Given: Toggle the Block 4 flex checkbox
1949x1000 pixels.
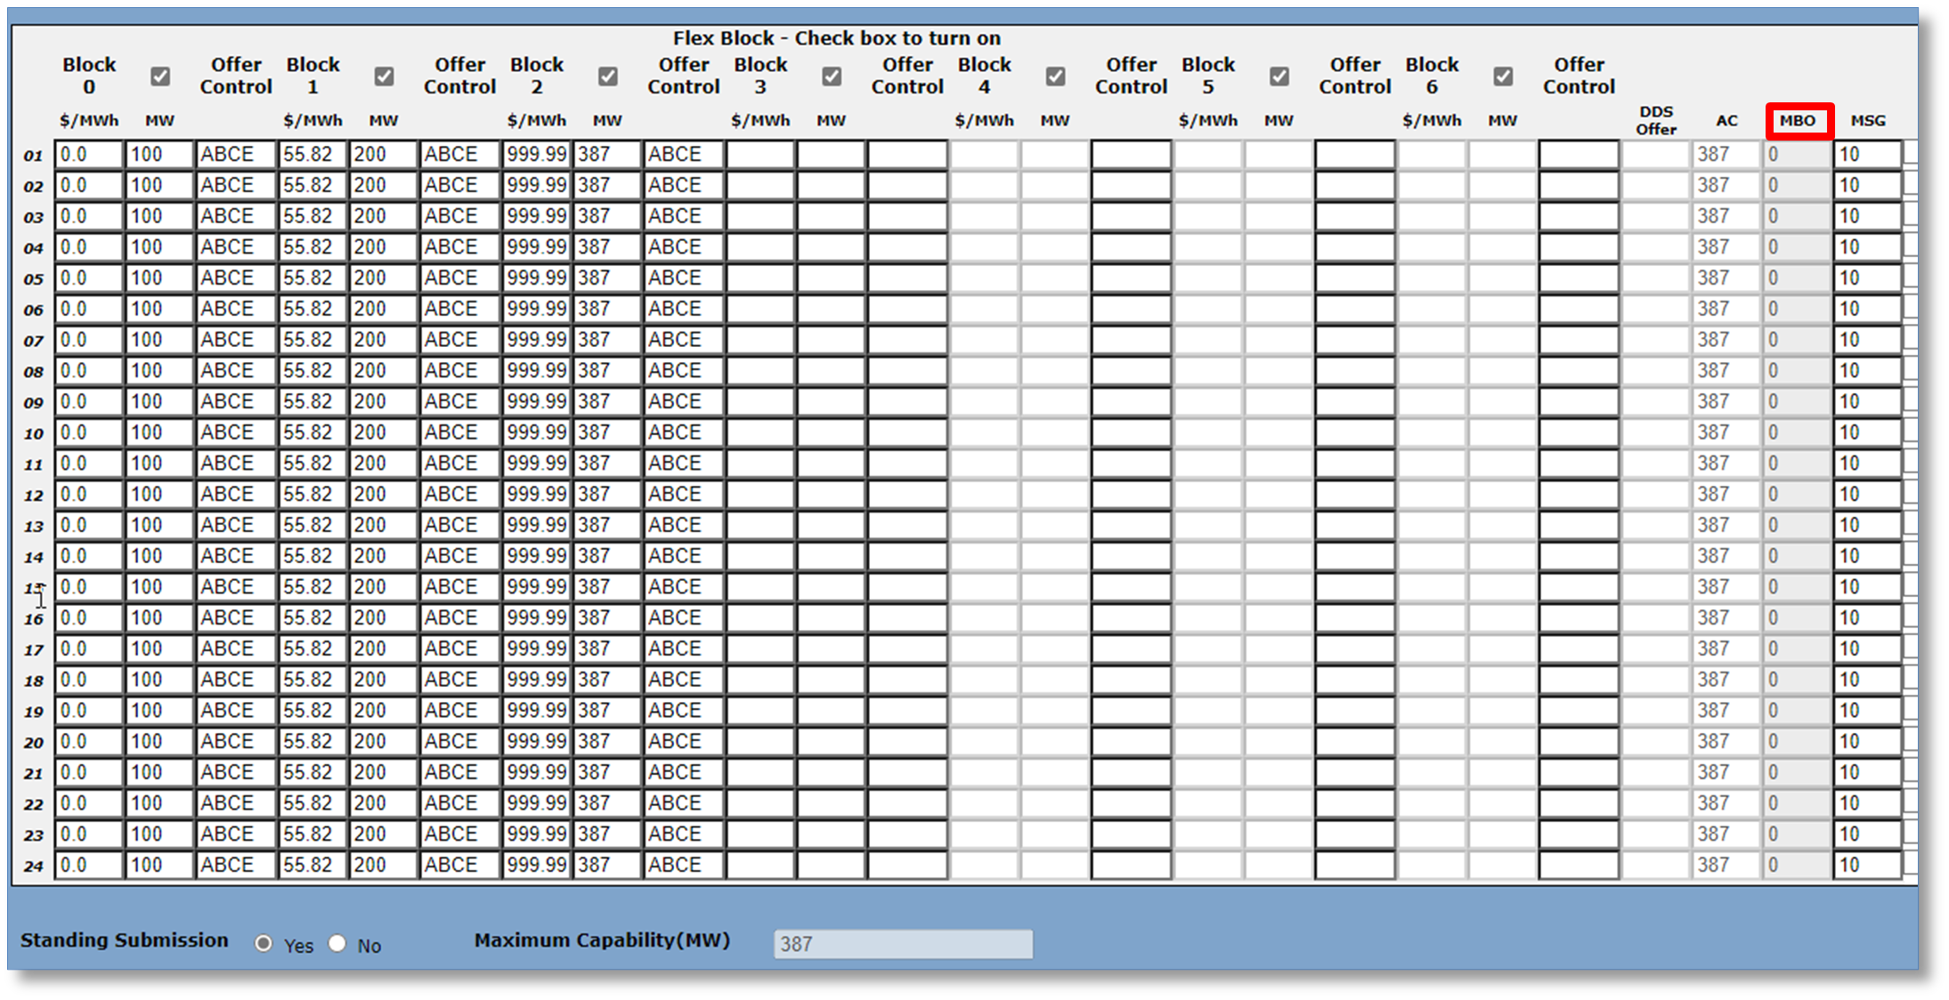Looking at the screenshot, I should [x=1056, y=77].
